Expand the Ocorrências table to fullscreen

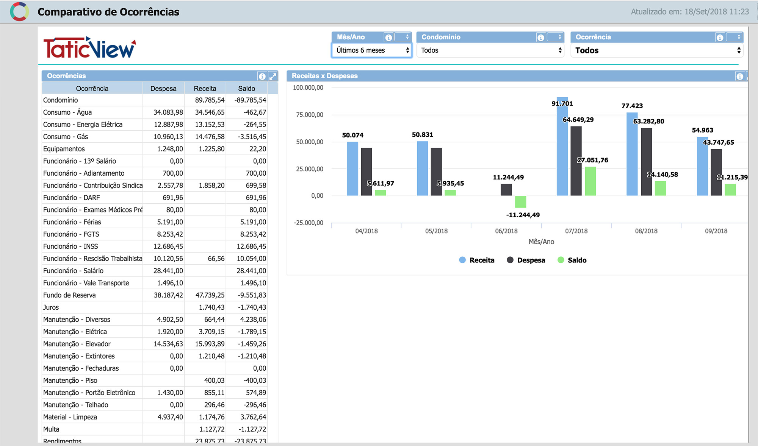(273, 76)
